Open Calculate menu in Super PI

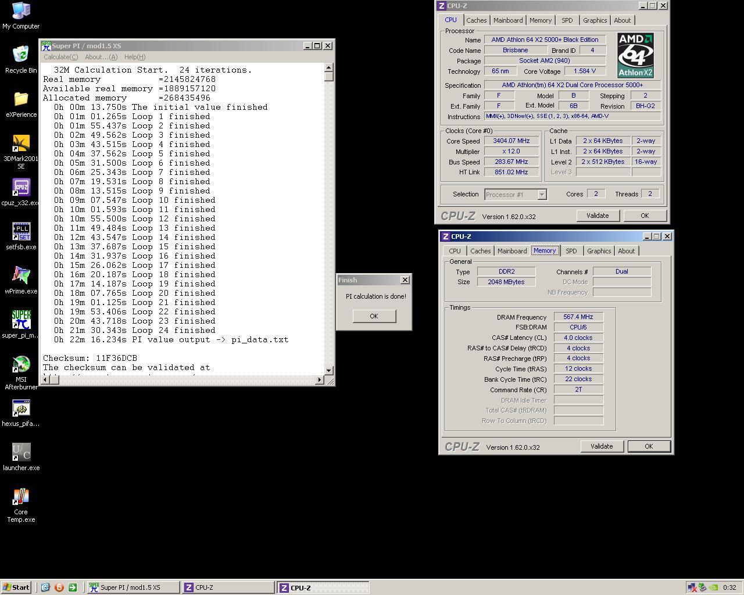60,57
